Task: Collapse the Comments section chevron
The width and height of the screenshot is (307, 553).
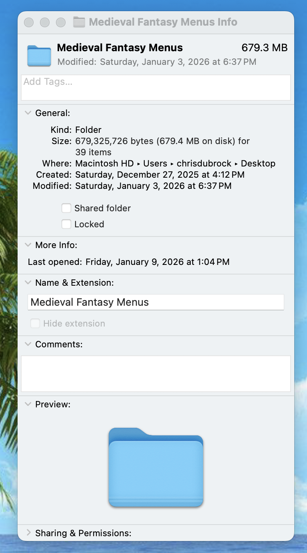Action: 28,344
